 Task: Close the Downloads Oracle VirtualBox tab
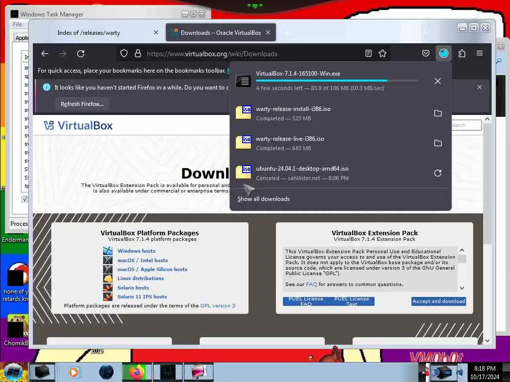click(x=267, y=32)
